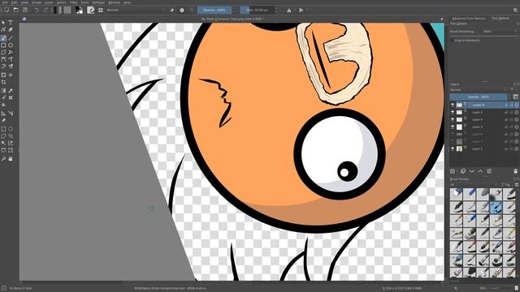This screenshot has width=520, height=292.
Task: Expand the add layer type arrow
Action: [457, 171]
